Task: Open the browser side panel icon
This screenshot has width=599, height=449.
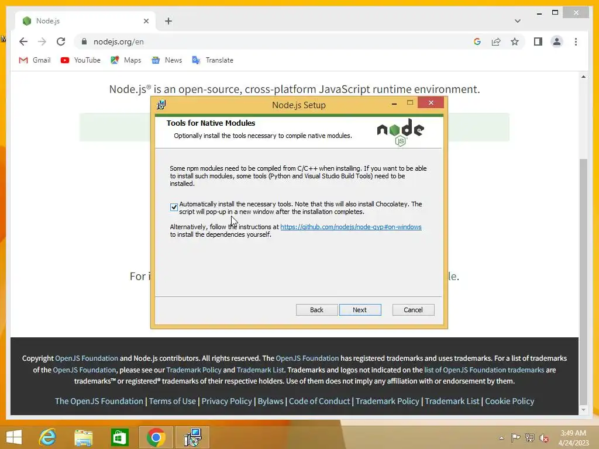Action: pyautogui.click(x=538, y=42)
